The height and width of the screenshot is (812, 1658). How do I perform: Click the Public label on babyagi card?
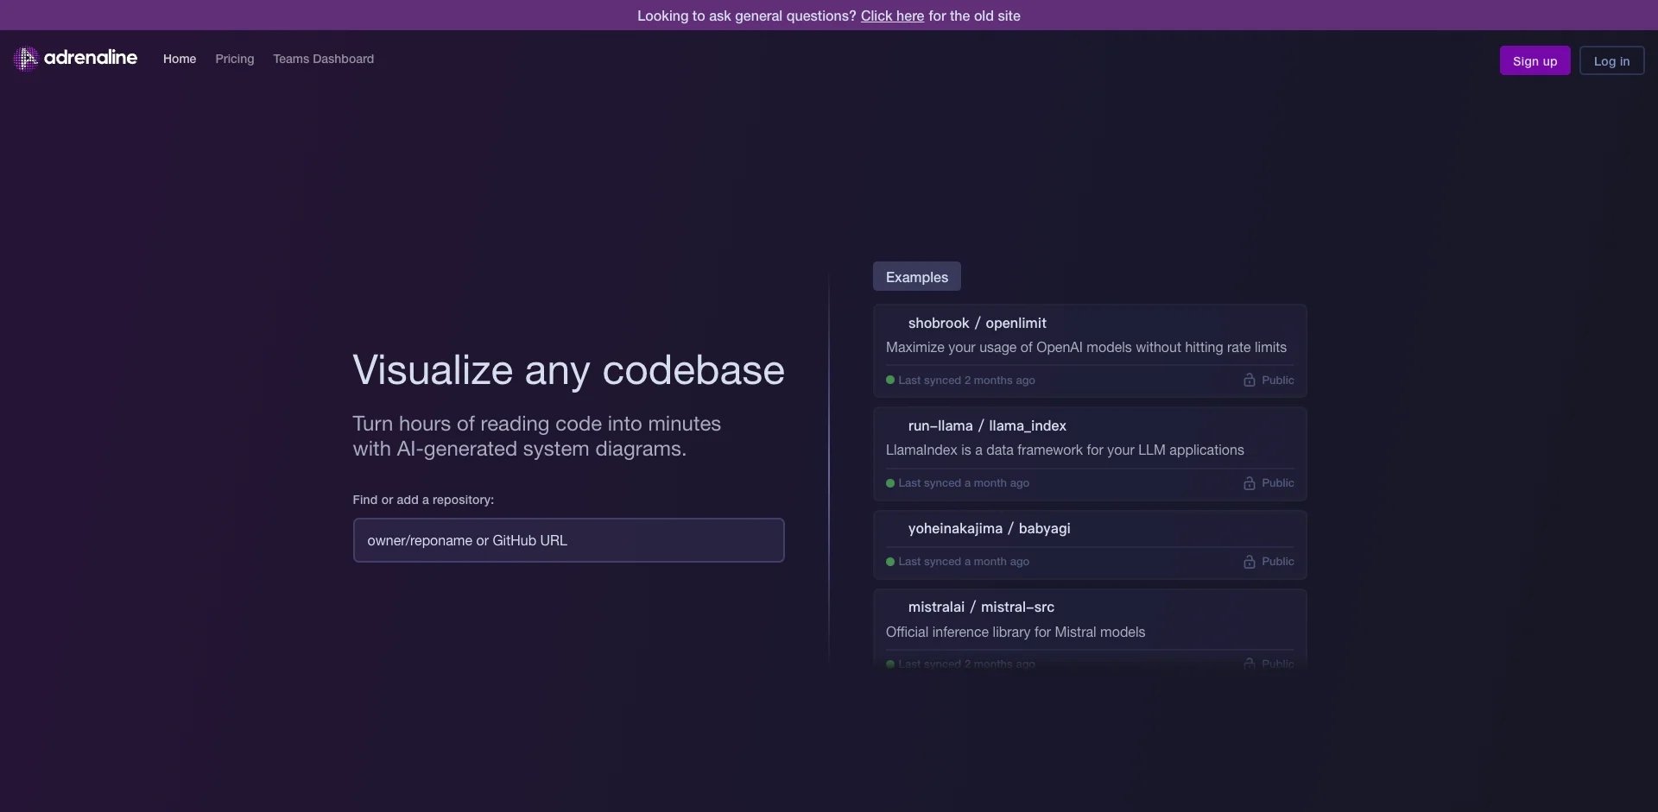[x=1278, y=561]
